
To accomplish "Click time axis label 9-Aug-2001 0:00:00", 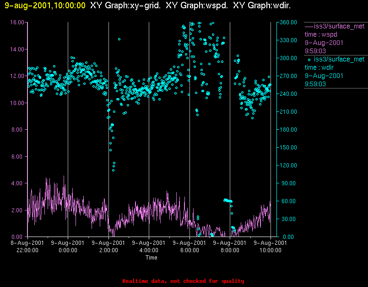I will click(68, 246).
